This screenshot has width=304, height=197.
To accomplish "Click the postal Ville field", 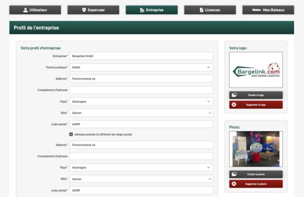I will (141, 179).
